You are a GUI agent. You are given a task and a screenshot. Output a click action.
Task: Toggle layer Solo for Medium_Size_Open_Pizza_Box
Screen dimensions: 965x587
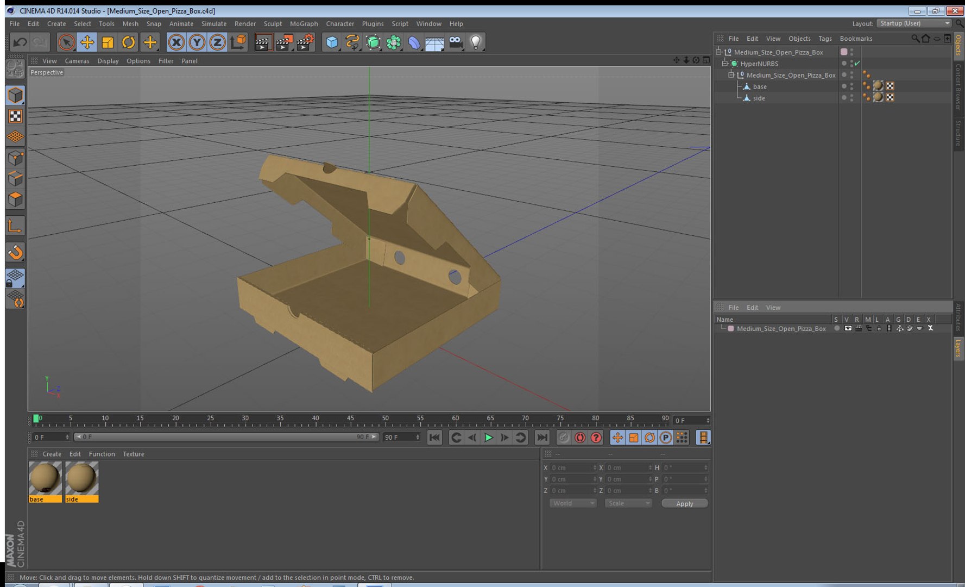click(x=837, y=328)
